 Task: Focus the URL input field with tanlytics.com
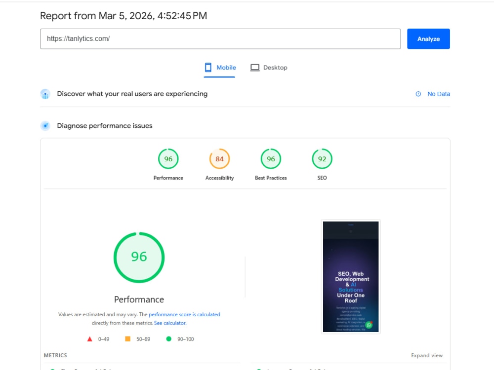[x=220, y=38]
